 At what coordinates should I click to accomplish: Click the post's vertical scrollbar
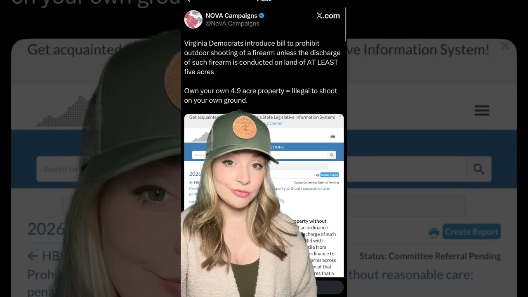tap(345, 24)
